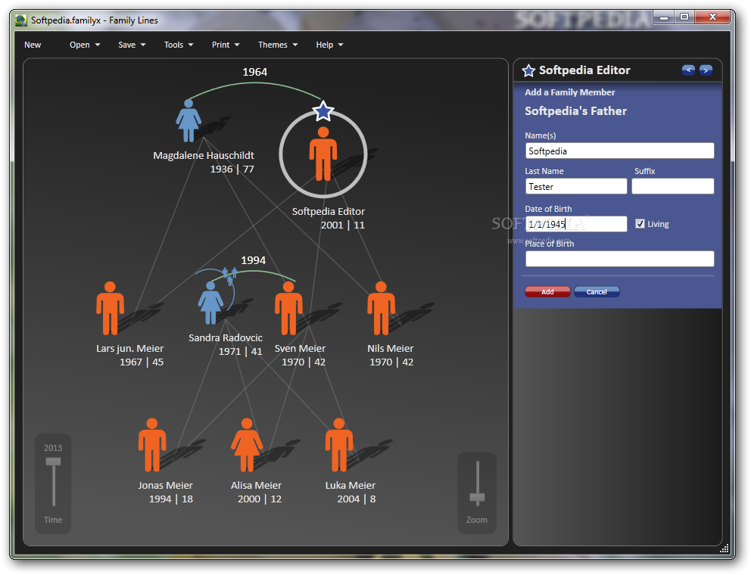
Task: Click the window resize grip at bottom corner
Action: 725,549
